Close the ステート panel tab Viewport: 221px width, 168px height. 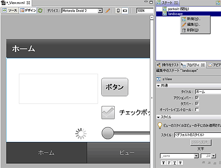[x=176, y=3]
